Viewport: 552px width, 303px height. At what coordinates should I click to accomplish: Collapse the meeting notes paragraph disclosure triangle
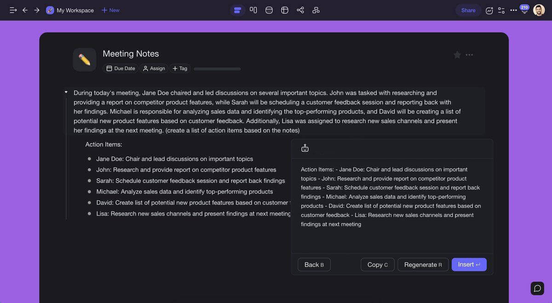coord(65,91)
